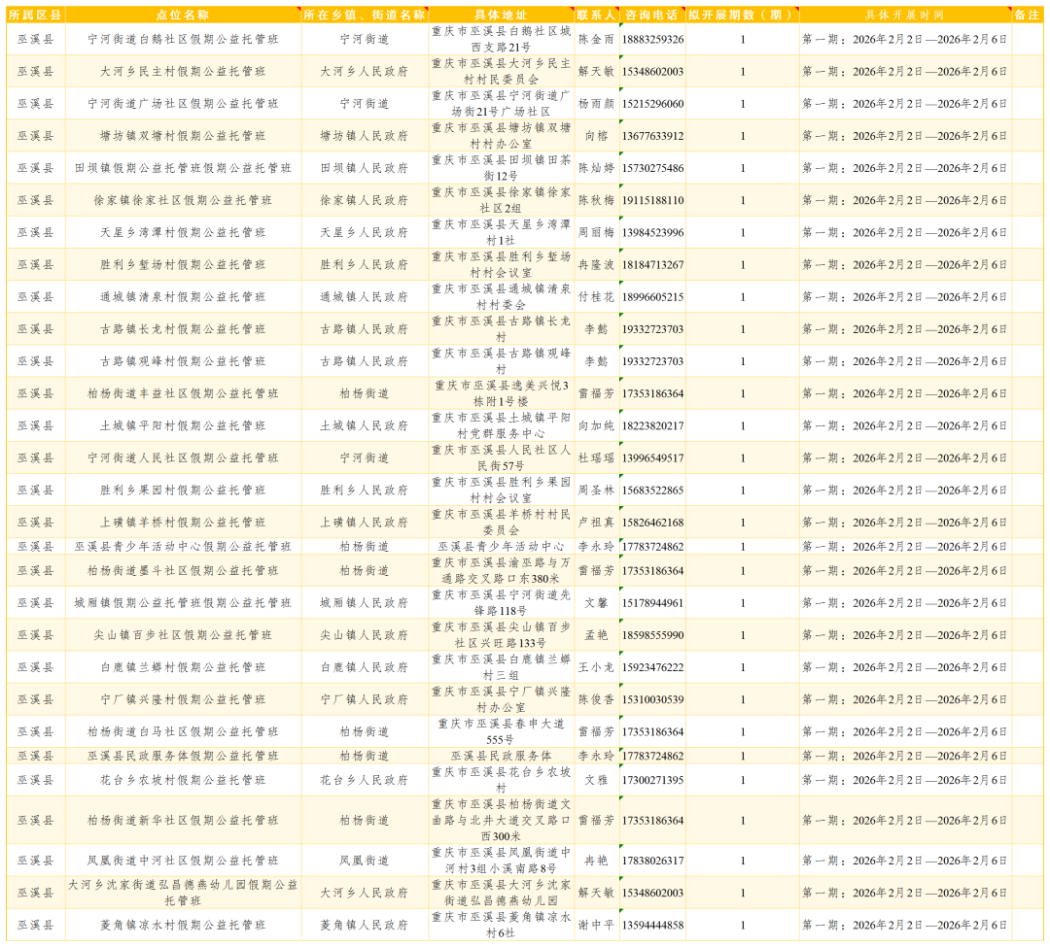Click phone number 15215296060

click(652, 104)
